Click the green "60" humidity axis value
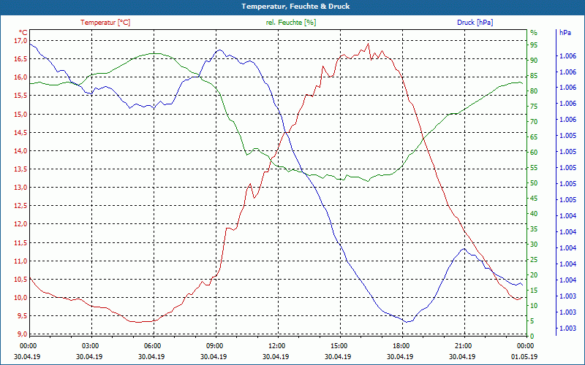 coord(534,153)
